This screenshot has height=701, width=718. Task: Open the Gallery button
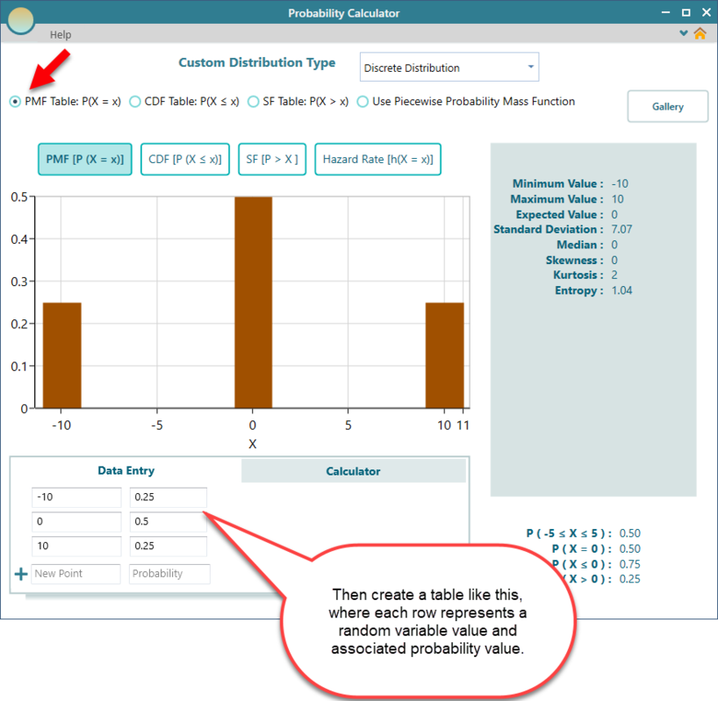click(667, 106)
